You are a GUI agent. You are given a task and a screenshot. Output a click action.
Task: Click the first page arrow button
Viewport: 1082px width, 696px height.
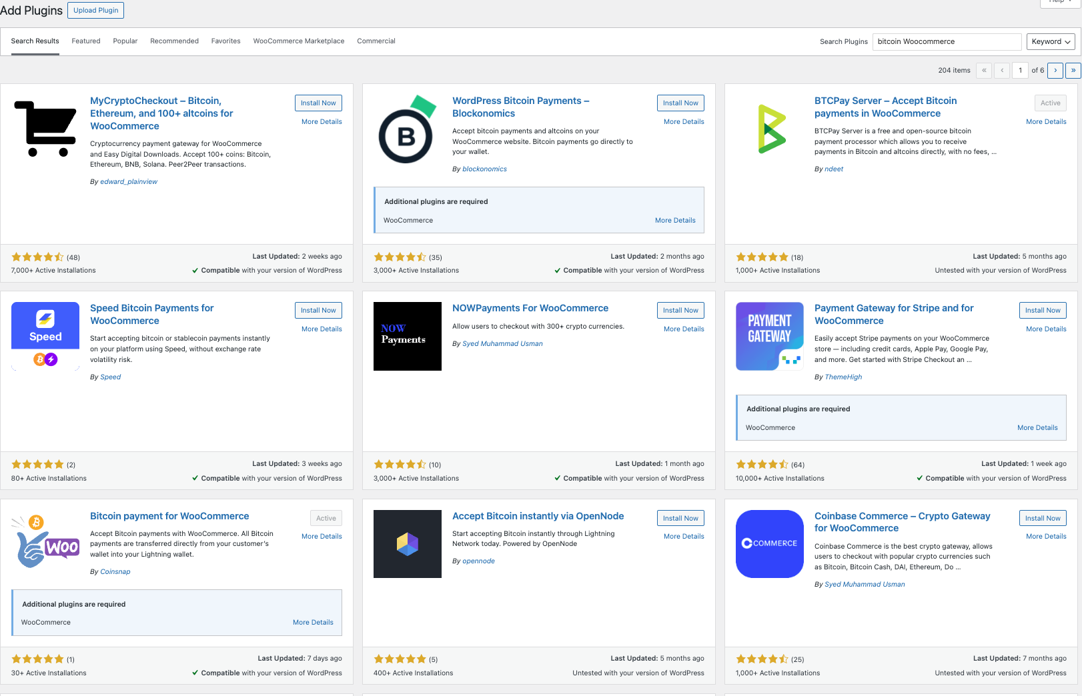pos(984,70)
